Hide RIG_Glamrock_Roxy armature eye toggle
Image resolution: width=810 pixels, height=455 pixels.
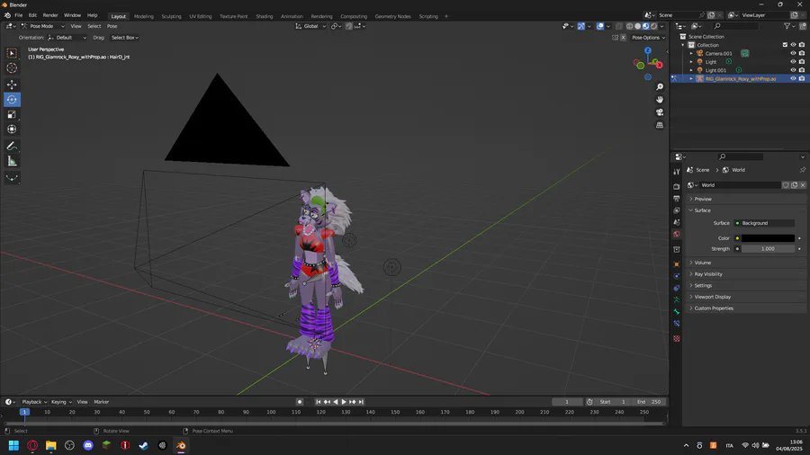coord(793,78)
